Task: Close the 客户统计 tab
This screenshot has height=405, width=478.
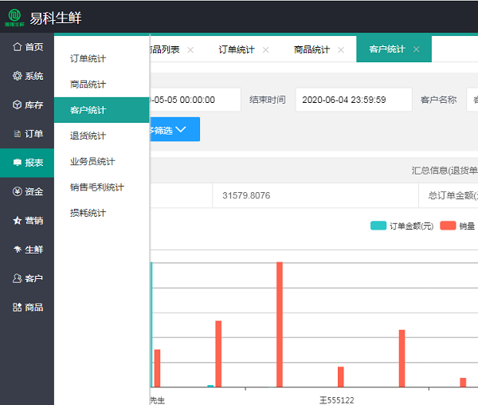Action: point(416,49)
